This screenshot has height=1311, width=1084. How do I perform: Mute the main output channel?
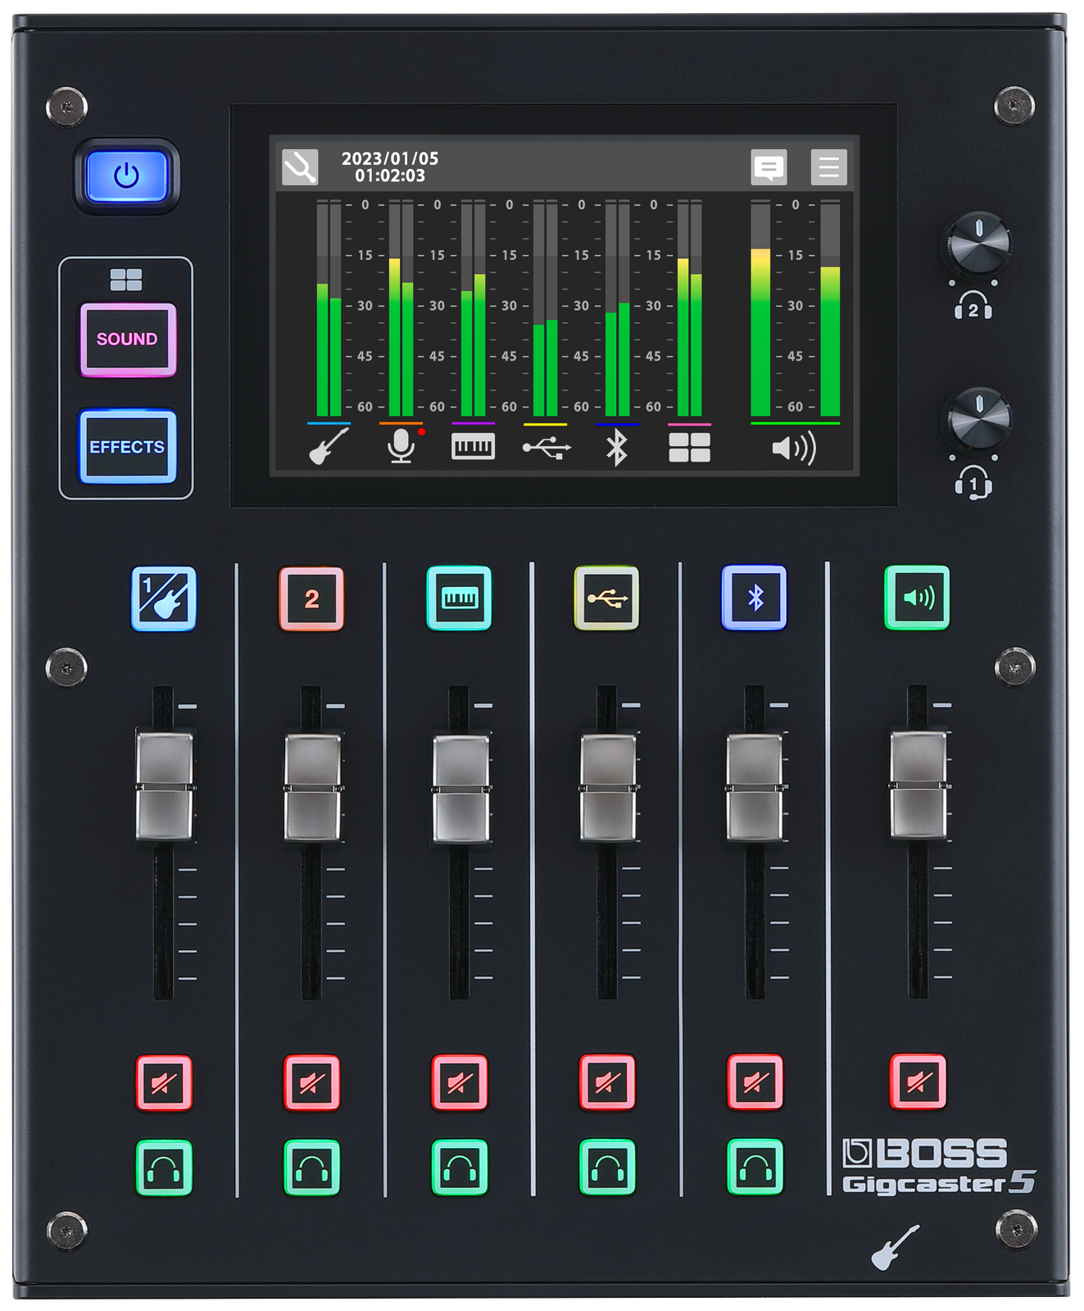tap(918, 1081)
